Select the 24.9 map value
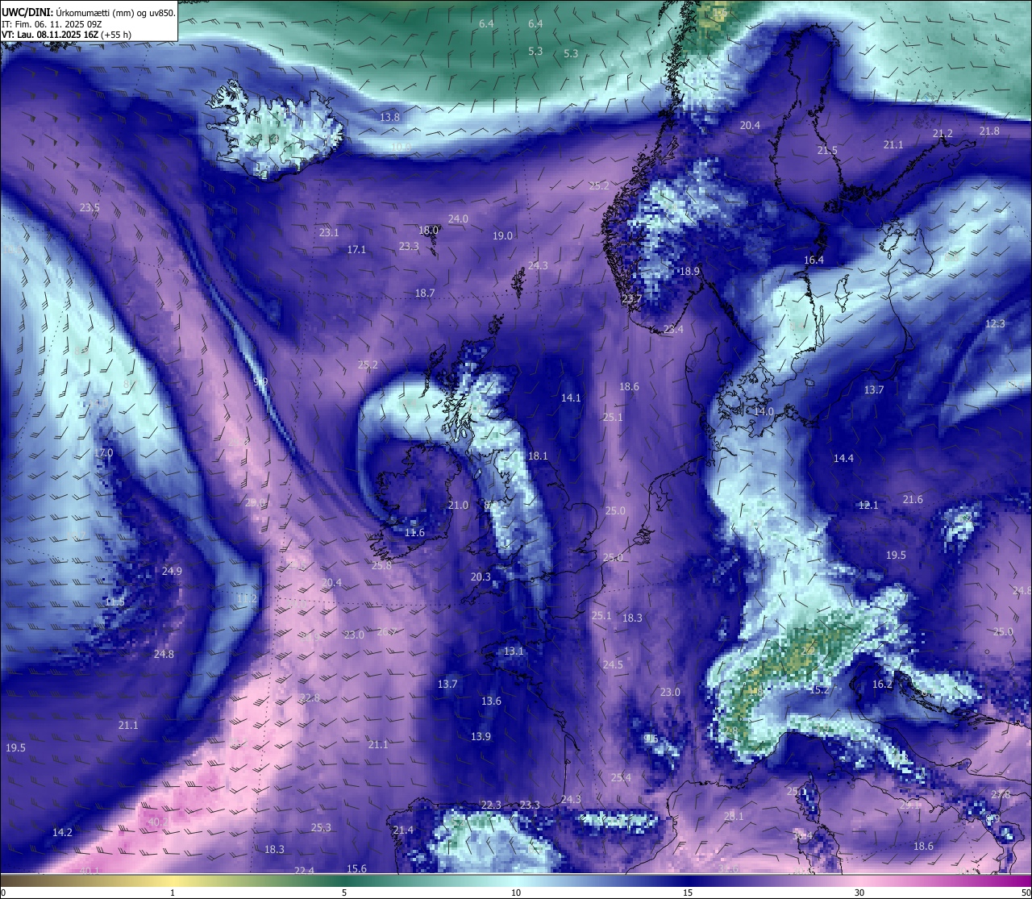Screen dimensions: 1032x899 click(x=172, y=571)
